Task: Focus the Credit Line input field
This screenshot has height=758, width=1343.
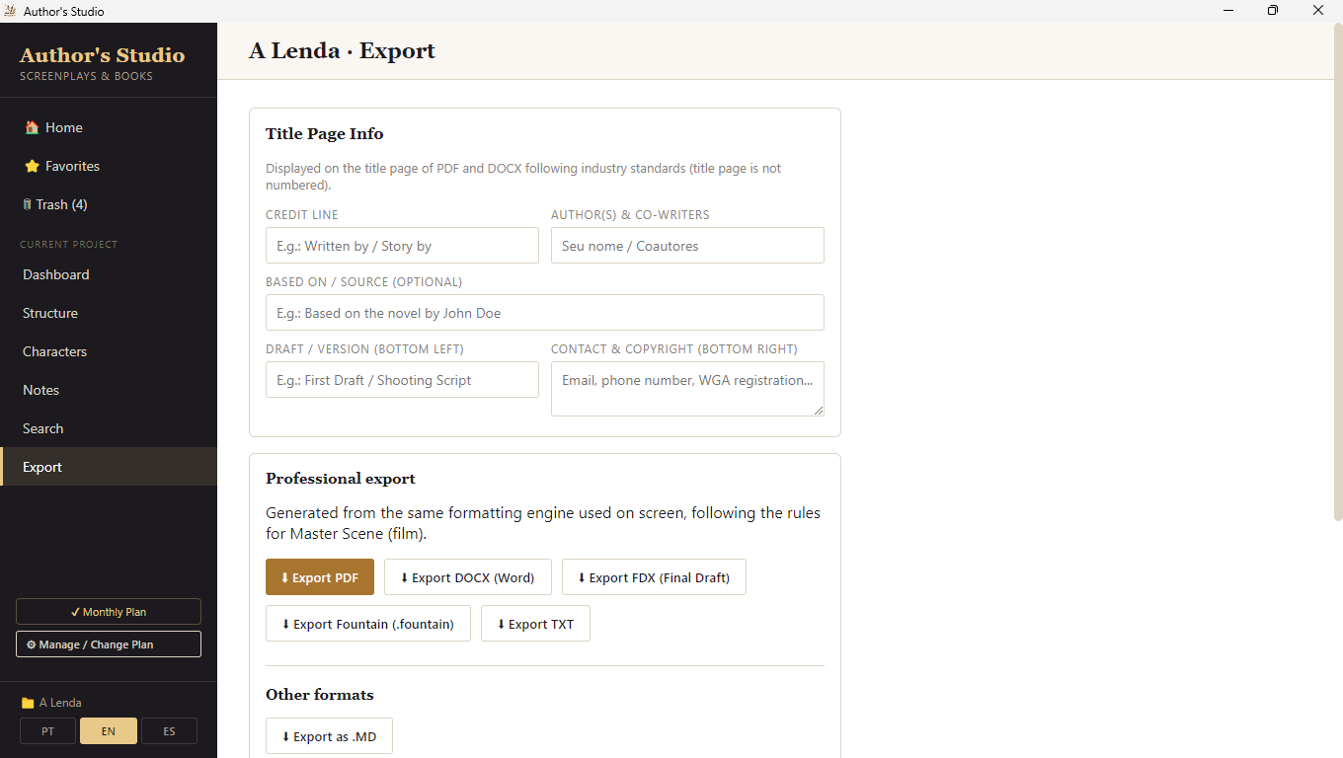Action: [402, 246]
